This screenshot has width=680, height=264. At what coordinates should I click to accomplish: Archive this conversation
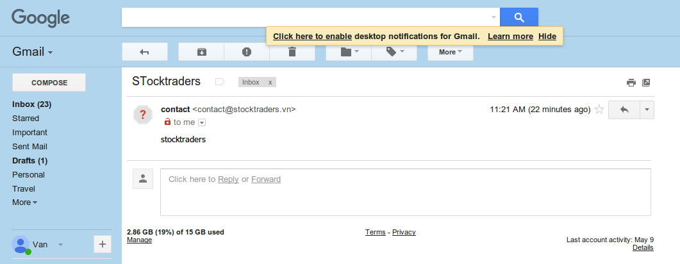click(201, 52)
